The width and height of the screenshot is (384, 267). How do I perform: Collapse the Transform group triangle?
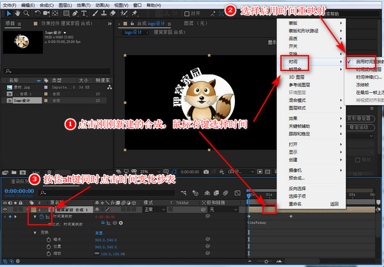(35, 232)
